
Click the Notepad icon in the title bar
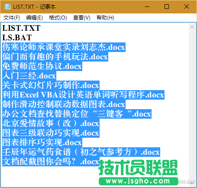[x=7, y=6]
